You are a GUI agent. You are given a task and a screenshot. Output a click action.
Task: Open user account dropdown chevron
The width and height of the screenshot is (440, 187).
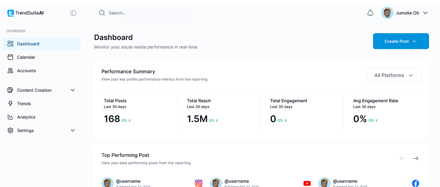pos(425,13)
